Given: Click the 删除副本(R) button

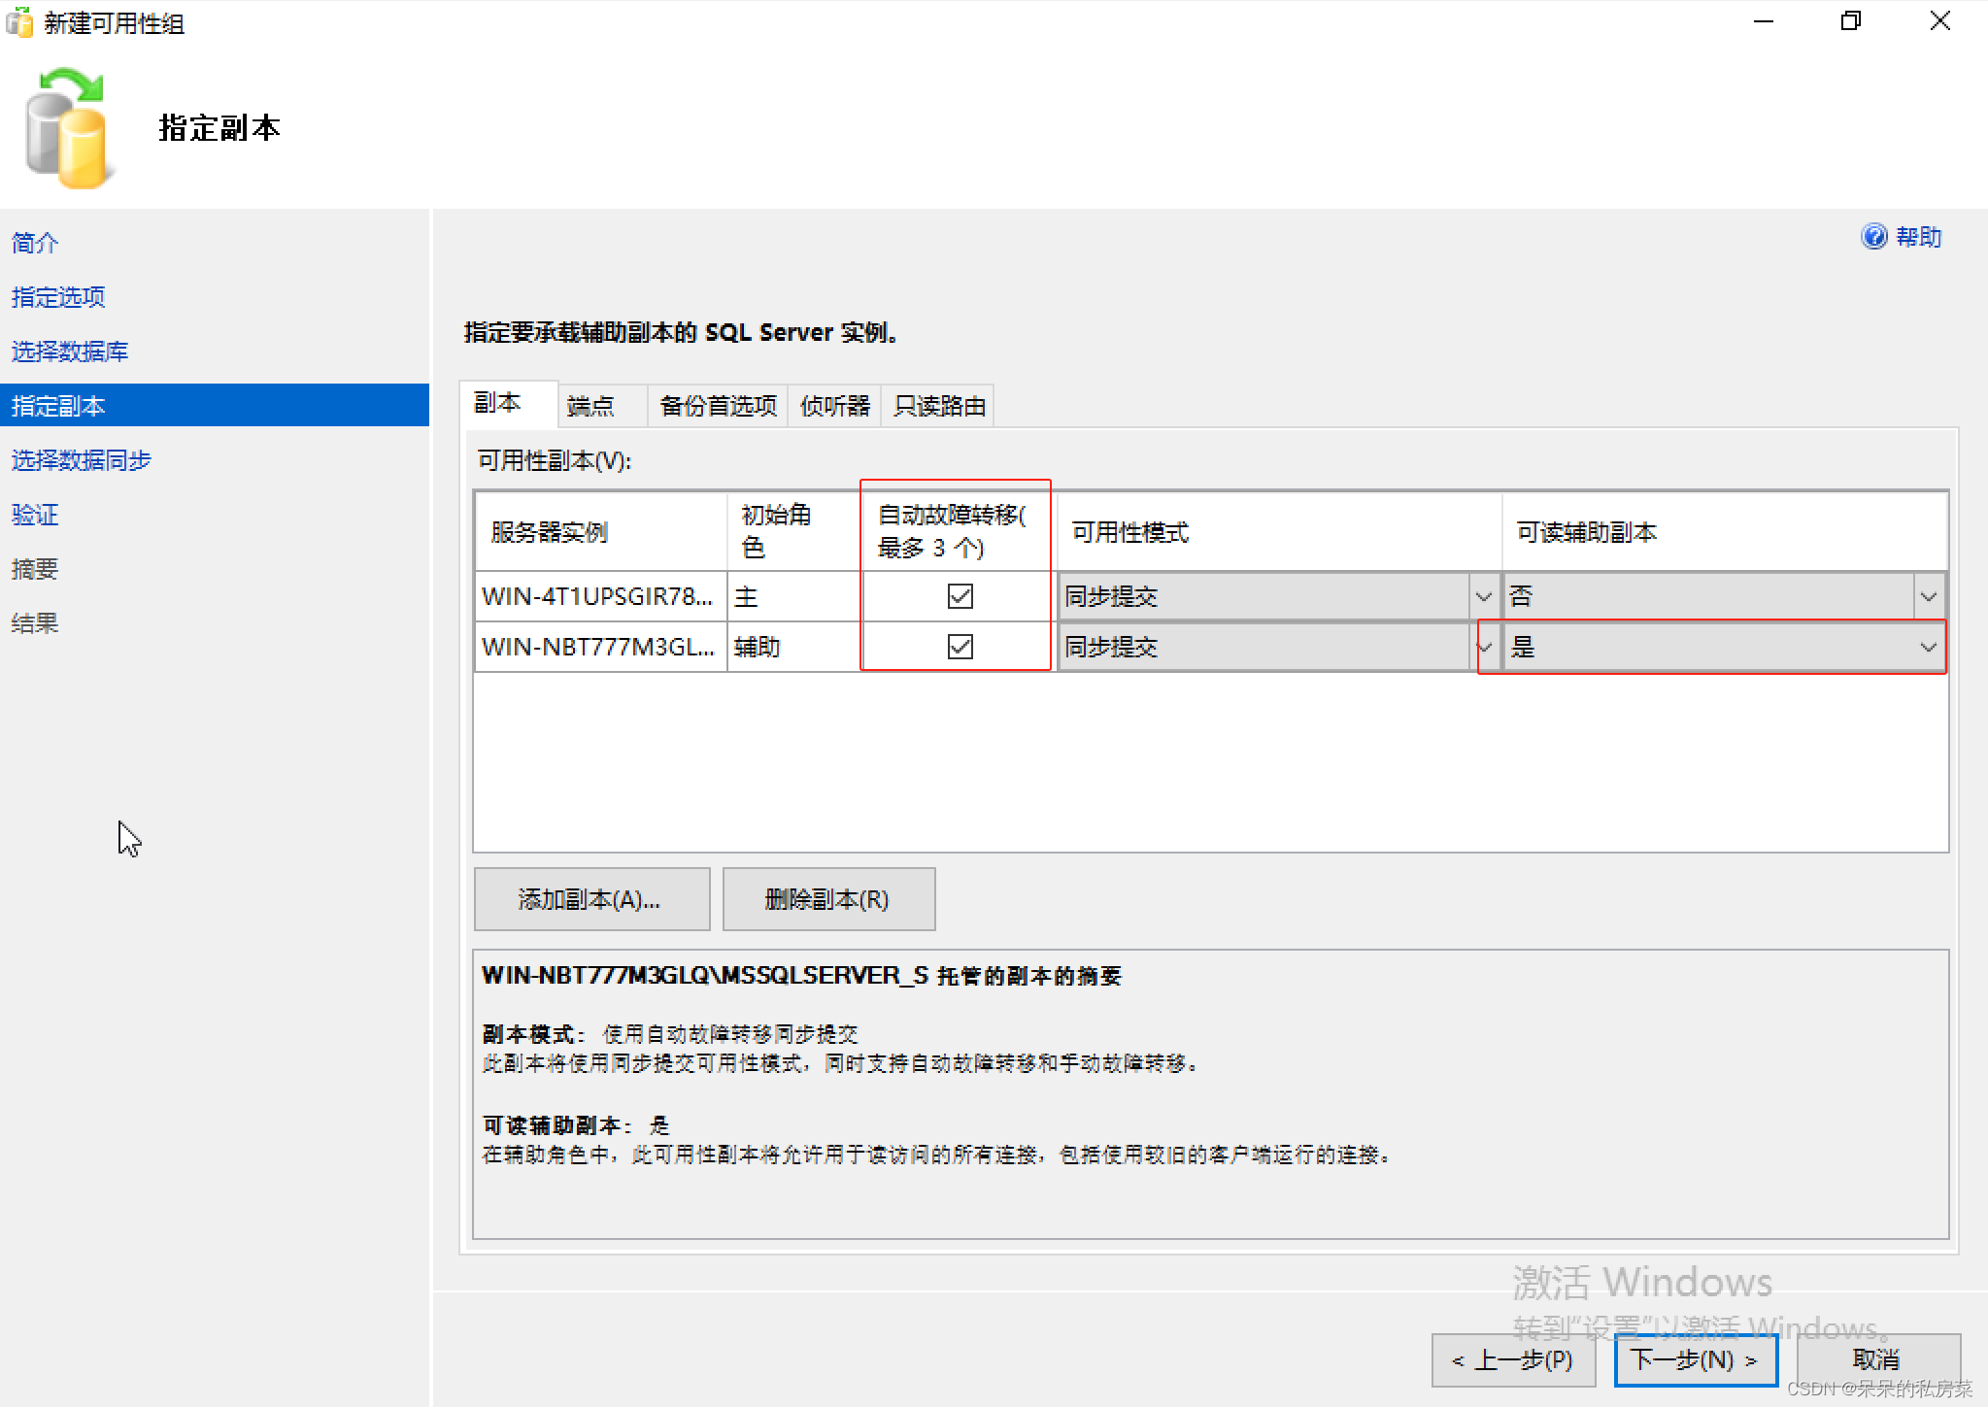Looking at the screenshot, I should pos(828,899).
